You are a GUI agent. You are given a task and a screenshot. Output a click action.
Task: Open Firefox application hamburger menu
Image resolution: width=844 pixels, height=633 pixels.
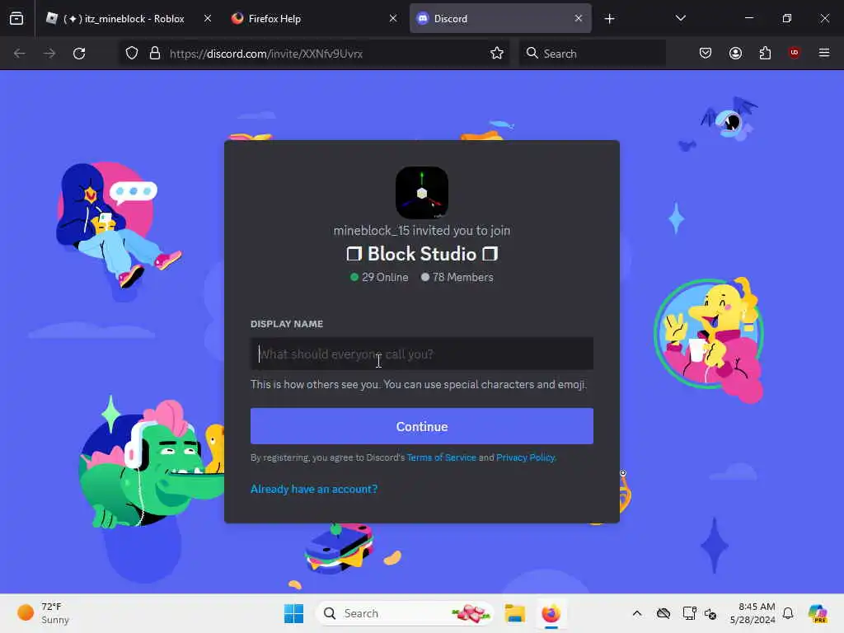pos(824,53)
